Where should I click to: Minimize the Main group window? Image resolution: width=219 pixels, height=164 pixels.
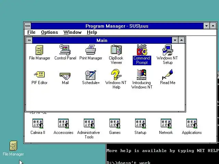pyautogui.click(x=175, y=40)
